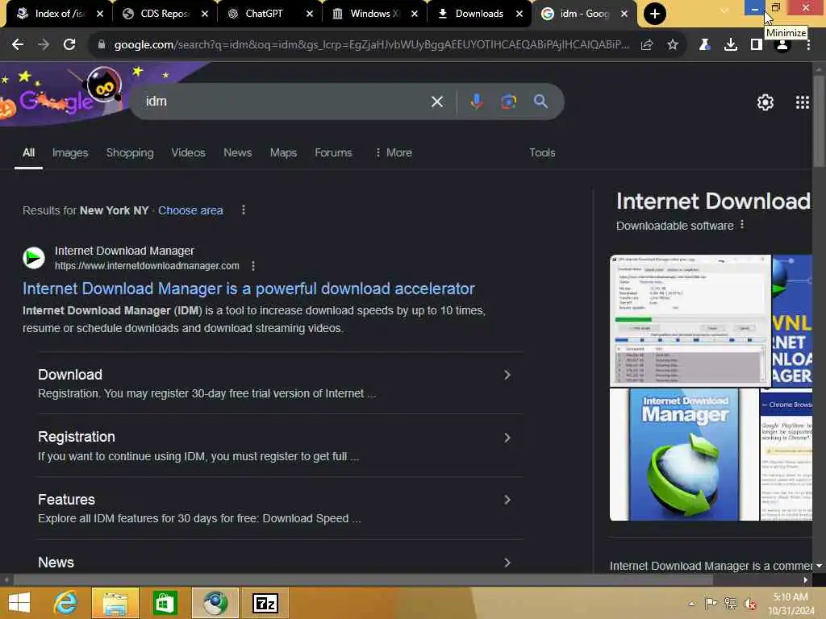Click the browser address bar URL

(371, 45)
